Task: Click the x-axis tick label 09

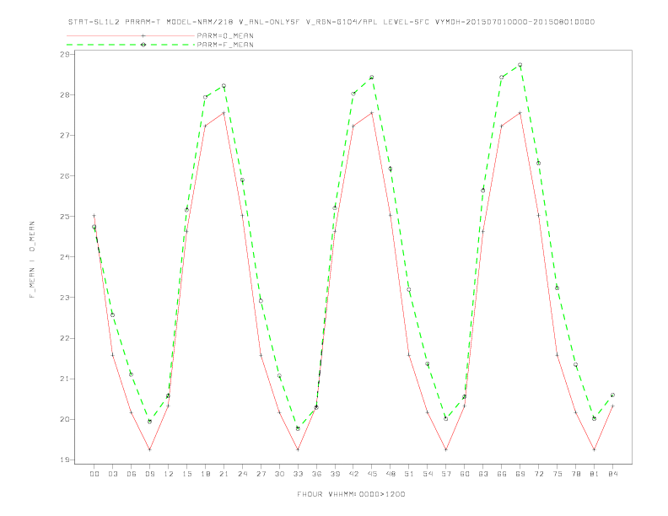Action: 149,474
